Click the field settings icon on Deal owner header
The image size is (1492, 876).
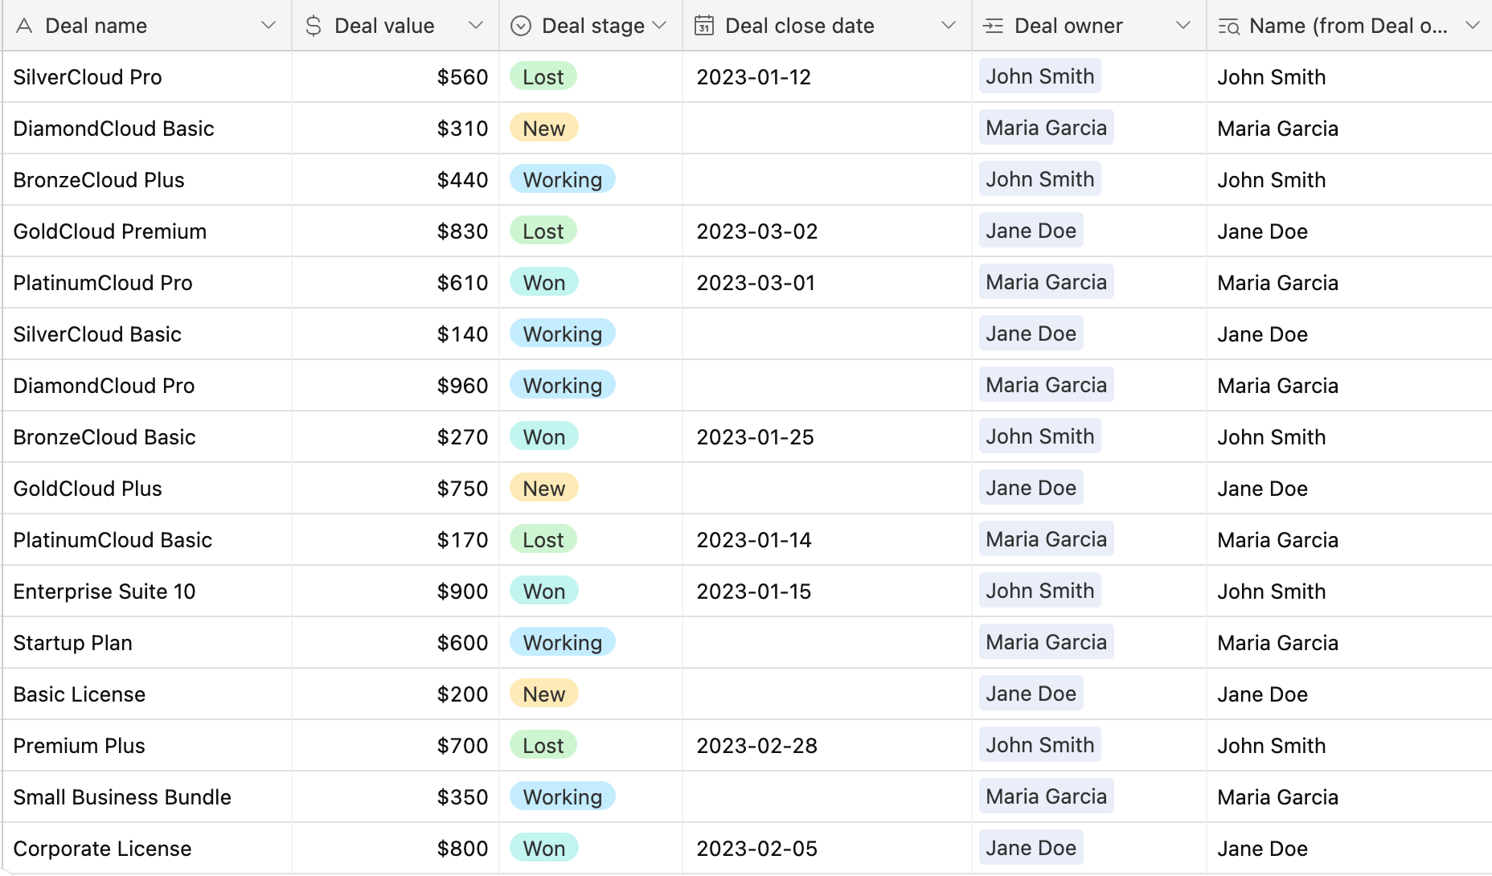[x=993, y=25]
